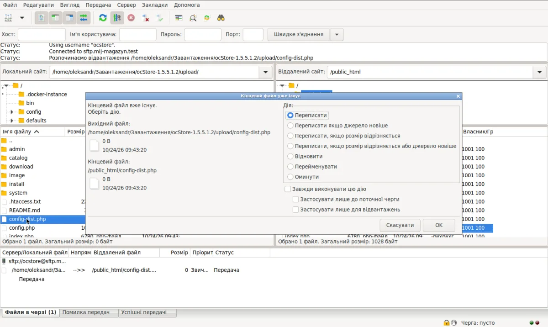Open the Сервер menu
548x327 pixels.
tap(126, 5)
